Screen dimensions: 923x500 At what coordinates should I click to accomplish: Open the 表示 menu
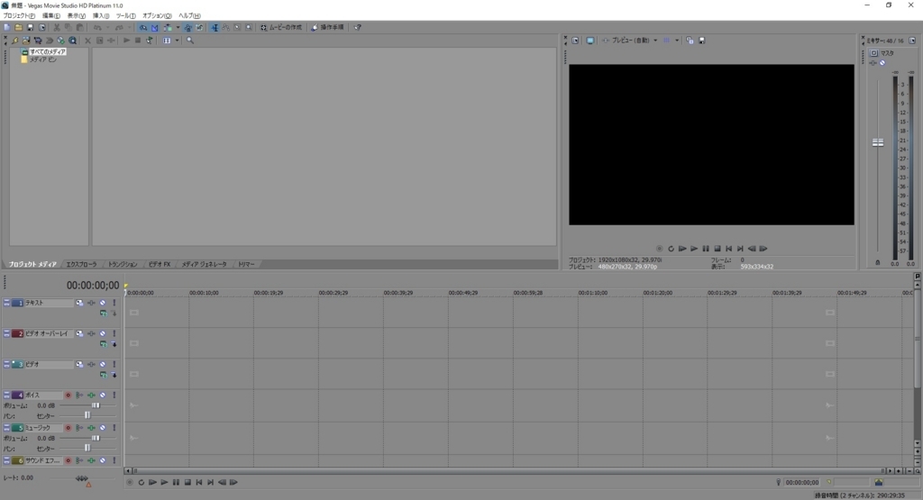pyautogui.click(x=76, y=16)
